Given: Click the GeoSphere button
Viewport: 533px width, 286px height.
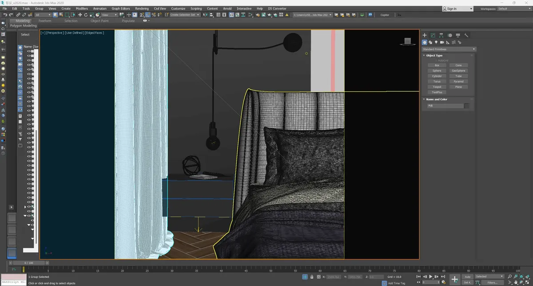Looking at the screenshot, I should (x=458, y=71).
